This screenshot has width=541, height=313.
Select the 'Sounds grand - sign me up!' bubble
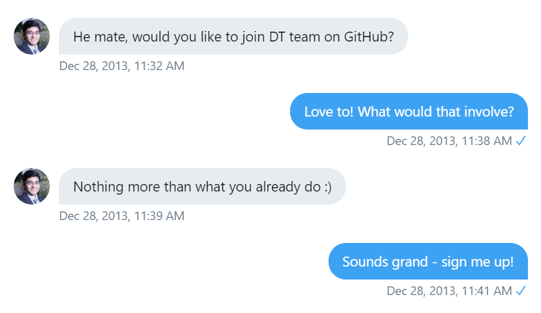(428, 262)
